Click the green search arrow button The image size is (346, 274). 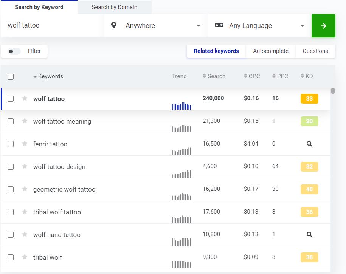(323, 26)
